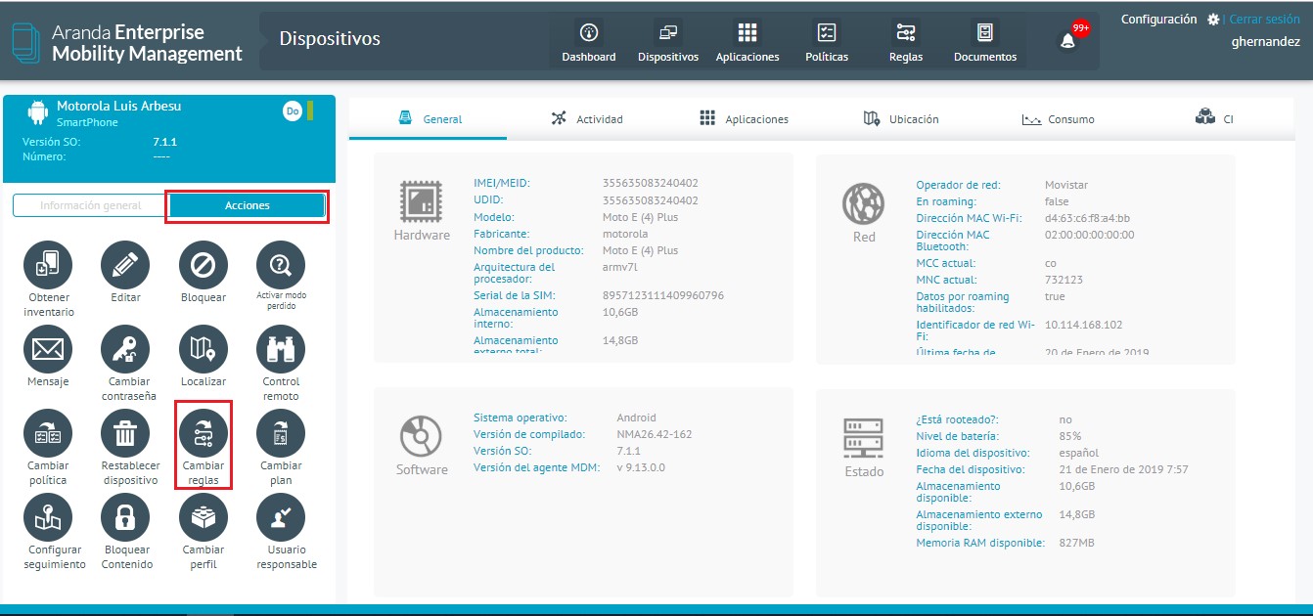
Task: Click the Wi-Fi MAC d4:63:c6:f8:a4:bb
Action: point(1087,218)
